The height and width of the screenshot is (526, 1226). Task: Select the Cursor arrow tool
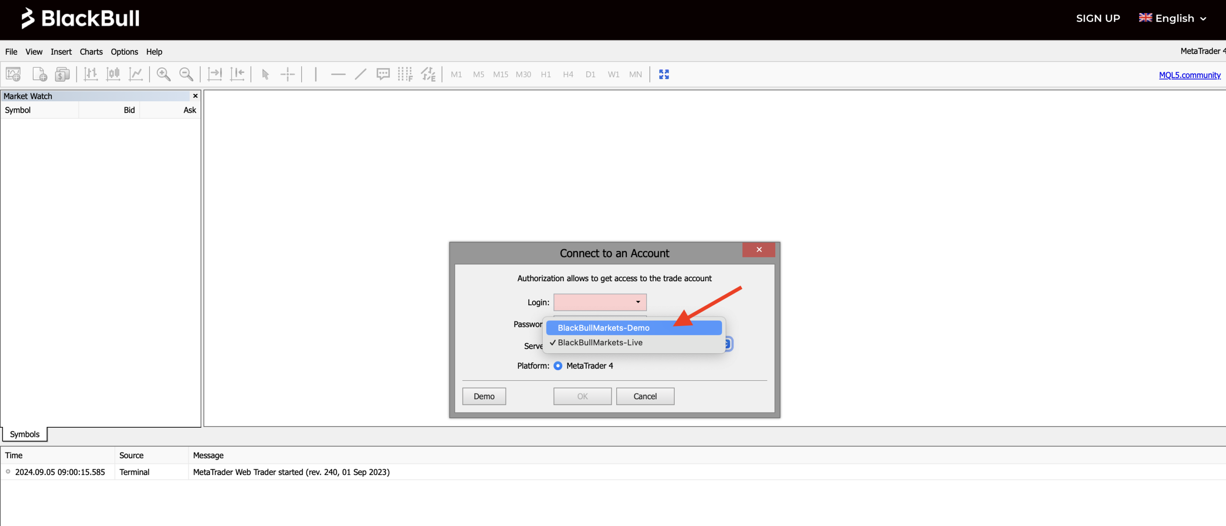[266, 74]
